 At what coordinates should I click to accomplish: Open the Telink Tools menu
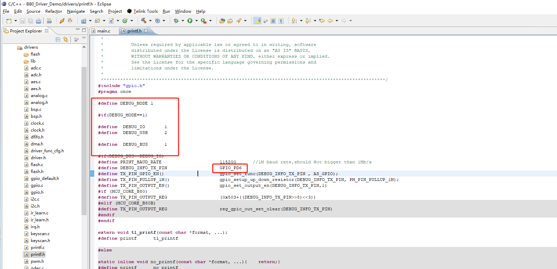point(142,11)
